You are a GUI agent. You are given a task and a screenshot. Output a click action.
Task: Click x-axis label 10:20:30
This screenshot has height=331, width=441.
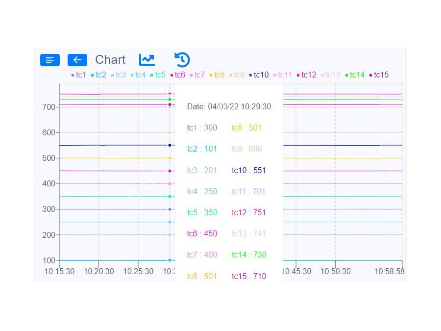[x=98, y=271]
